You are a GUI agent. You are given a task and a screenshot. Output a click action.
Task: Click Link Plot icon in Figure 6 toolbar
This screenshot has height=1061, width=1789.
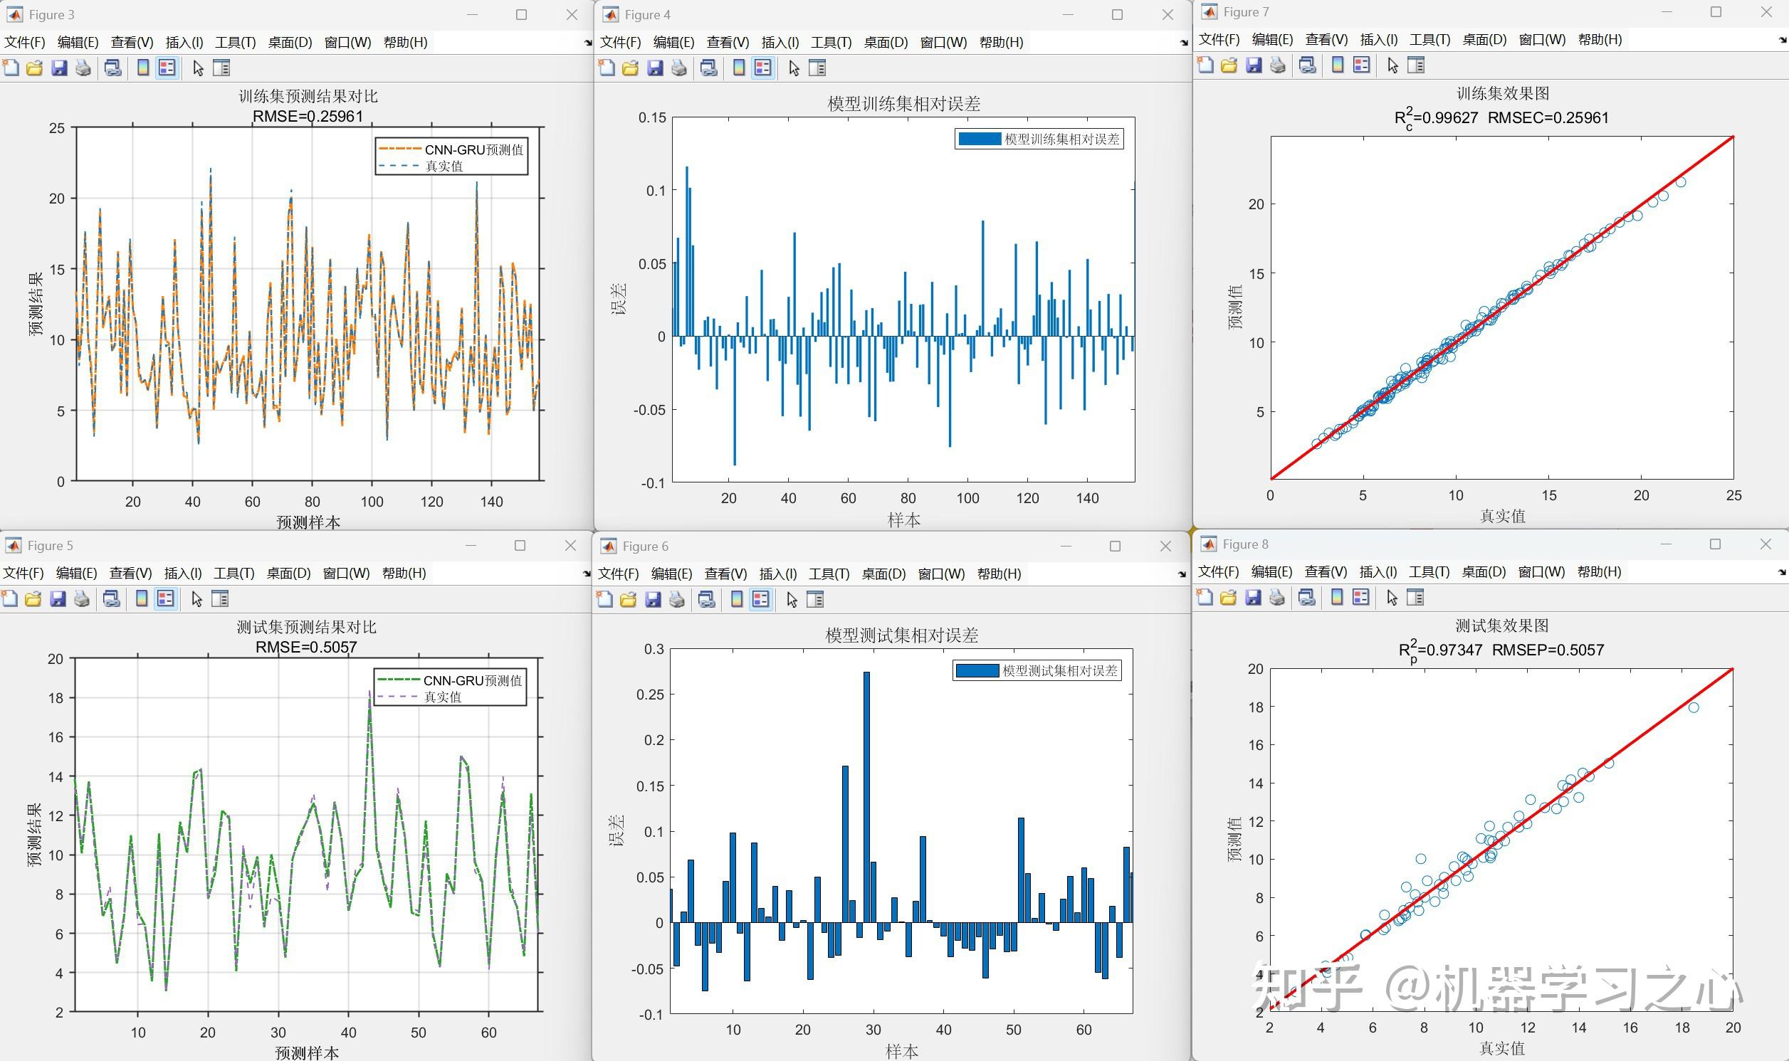pos(706,599)
